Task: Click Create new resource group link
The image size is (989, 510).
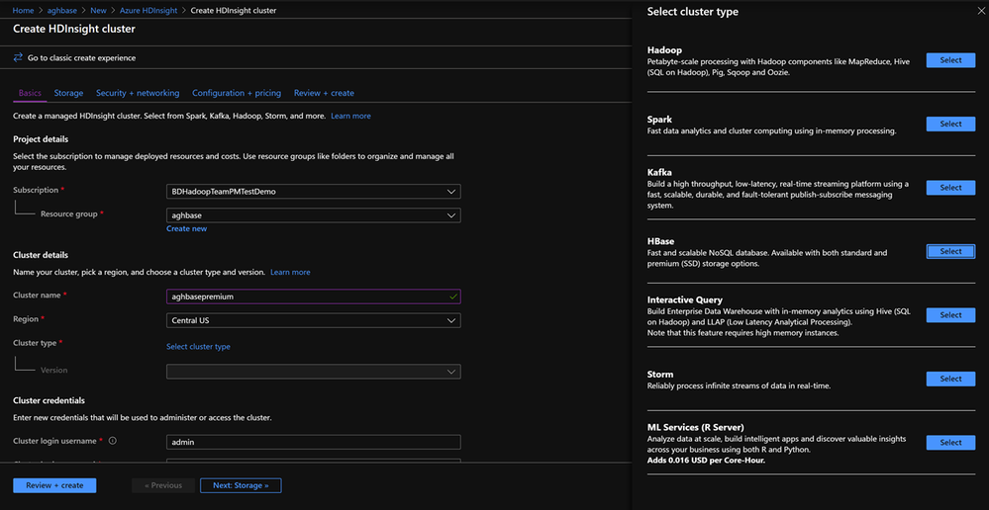Action: 187,228
